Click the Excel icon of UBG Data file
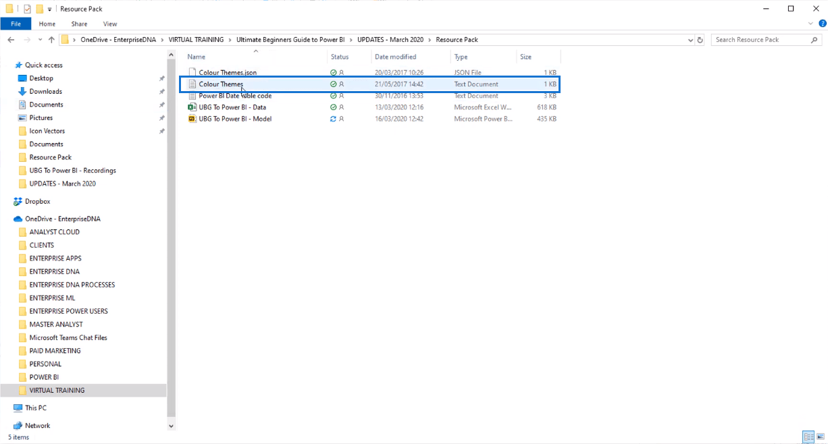The image size is (828, 444). point(192,107)
